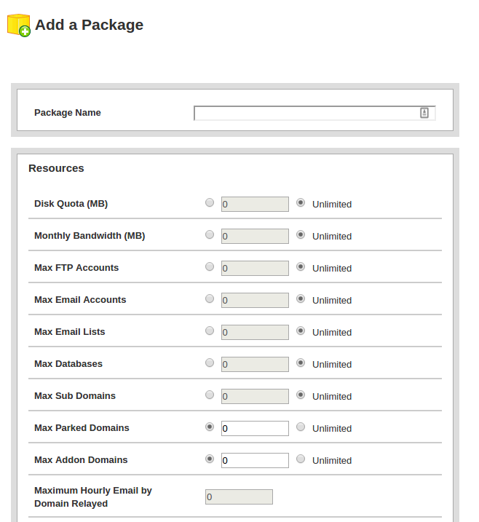Click the Max Databases value field
This screenshot has width=479, height=522.
(x=255, y=364)
